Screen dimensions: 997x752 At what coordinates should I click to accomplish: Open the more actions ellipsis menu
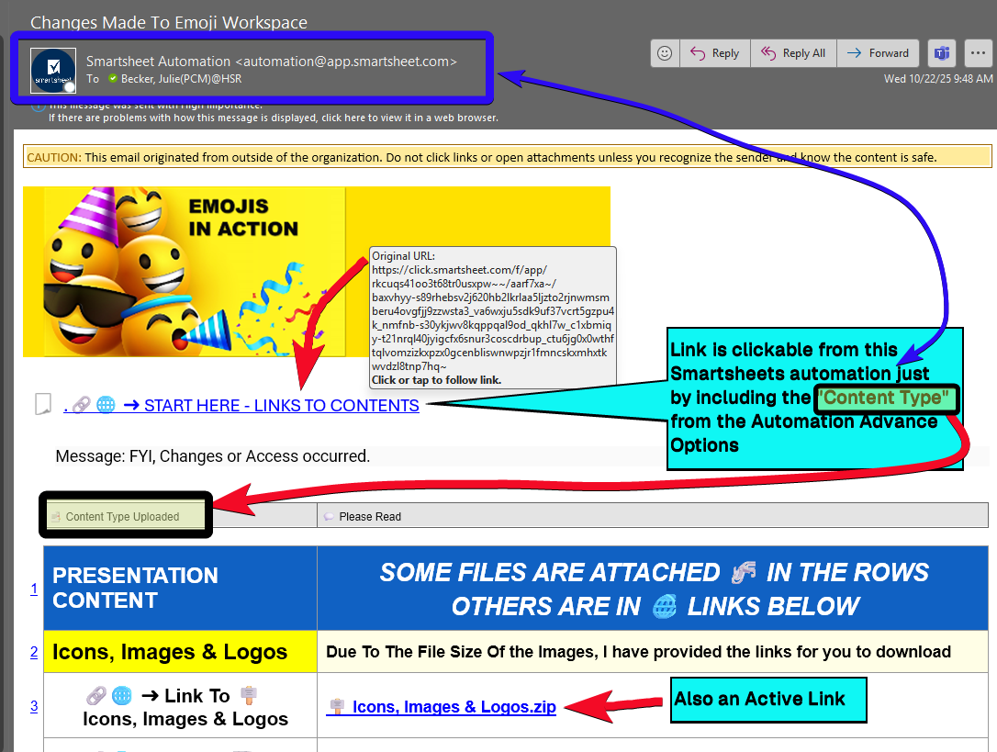point(978,53)
